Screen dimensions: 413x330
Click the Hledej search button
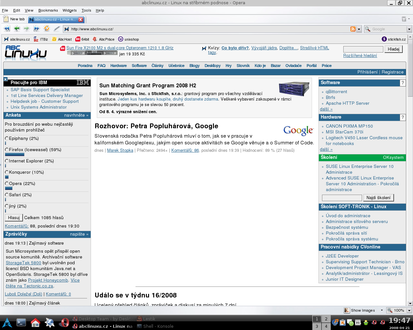click(394, 49)
